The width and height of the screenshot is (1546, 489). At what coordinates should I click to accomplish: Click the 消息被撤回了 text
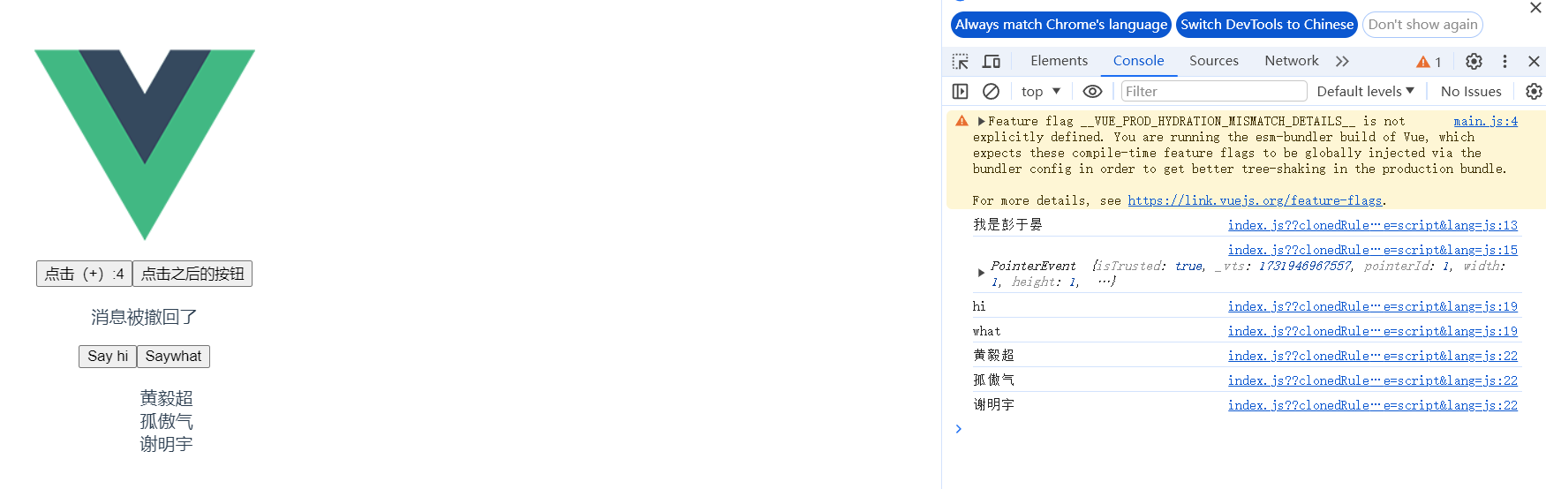144,317
